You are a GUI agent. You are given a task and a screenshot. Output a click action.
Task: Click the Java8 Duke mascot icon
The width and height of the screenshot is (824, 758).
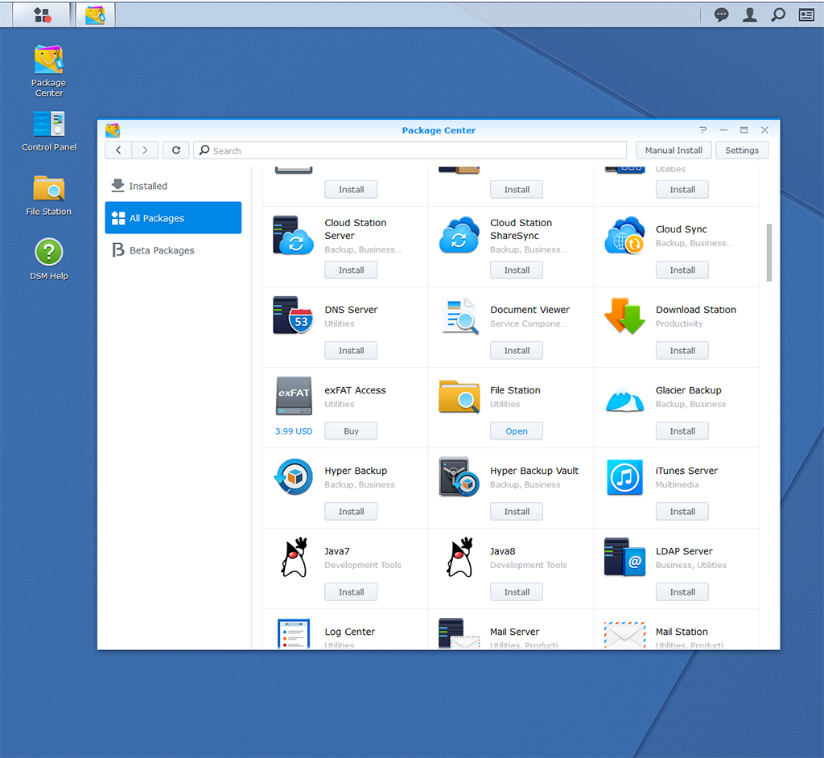point(459,558)
